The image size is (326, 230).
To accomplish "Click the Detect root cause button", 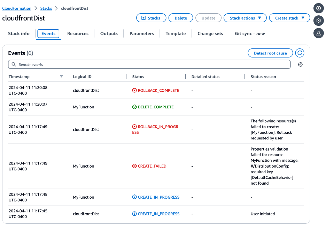I will (270, 53).
